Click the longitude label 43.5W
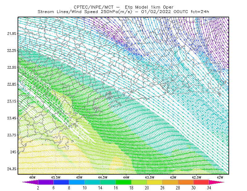Image resolution: width=247 pixels, height=191 pixels. click(150, 177)
